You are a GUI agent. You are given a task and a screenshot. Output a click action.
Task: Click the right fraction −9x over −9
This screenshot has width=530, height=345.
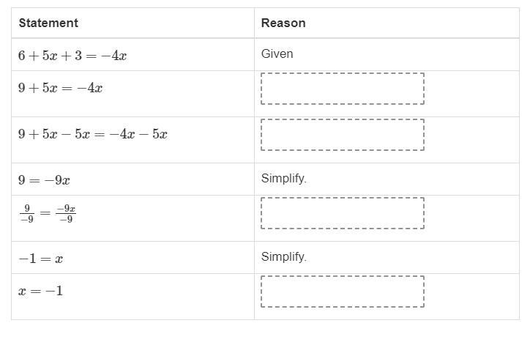click(x=66, y=213)
